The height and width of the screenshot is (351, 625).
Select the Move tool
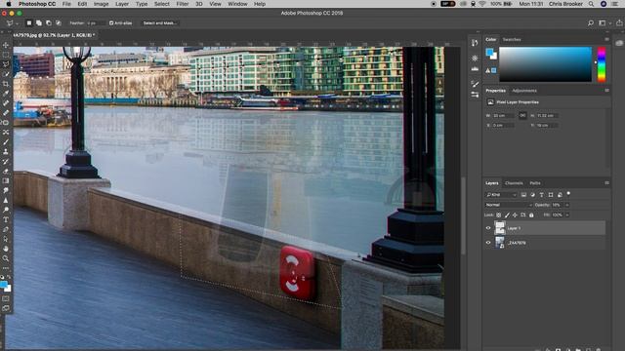pos(6,45)
